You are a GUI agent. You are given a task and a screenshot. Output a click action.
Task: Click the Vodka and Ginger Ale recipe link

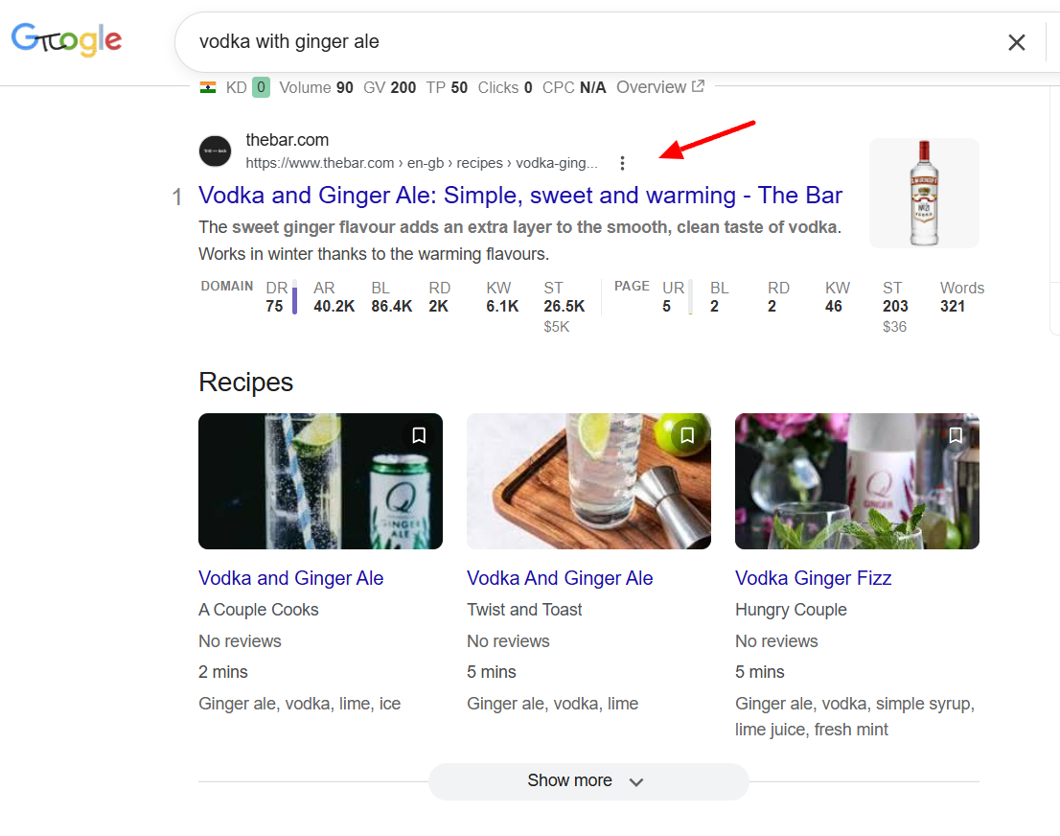click(290, 578)
